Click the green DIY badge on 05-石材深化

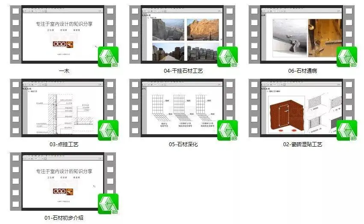pos(227,130)
